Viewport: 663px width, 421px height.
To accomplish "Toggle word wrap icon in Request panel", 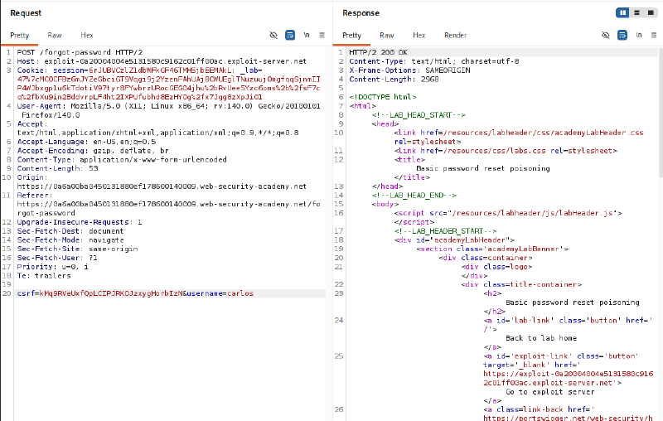I will click(290, 35).
